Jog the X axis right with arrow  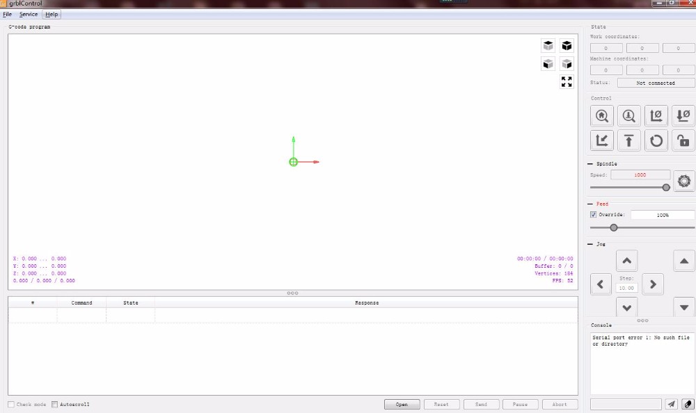652,284
